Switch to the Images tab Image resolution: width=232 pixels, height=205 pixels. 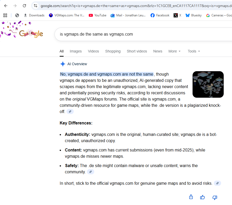pos(76,51)
